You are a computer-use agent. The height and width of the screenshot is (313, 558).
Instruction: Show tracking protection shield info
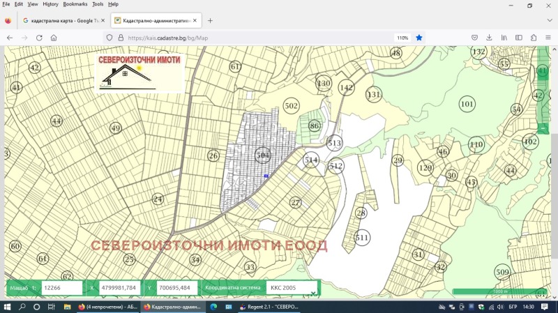point(110,38)
